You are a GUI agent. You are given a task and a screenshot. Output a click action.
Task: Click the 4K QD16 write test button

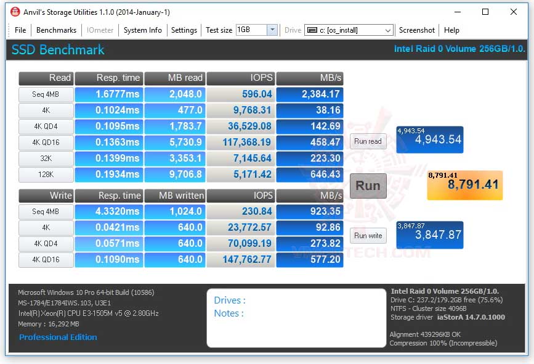(46, 260)
